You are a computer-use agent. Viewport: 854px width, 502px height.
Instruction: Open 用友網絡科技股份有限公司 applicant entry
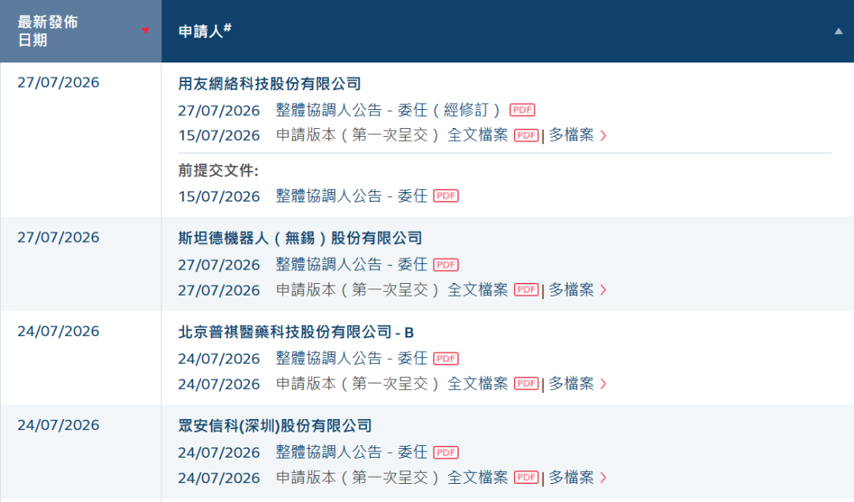(x=270, y=84)
